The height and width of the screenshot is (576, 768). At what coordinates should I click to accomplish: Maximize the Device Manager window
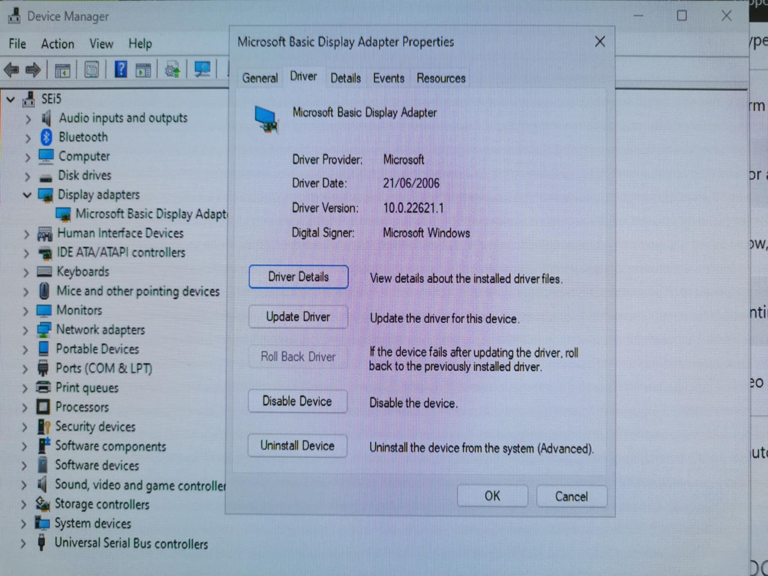(x=682, y=16)
